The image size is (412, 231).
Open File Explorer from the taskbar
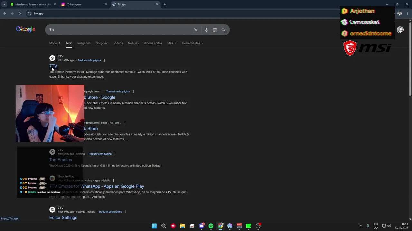(x=183, y=226)
